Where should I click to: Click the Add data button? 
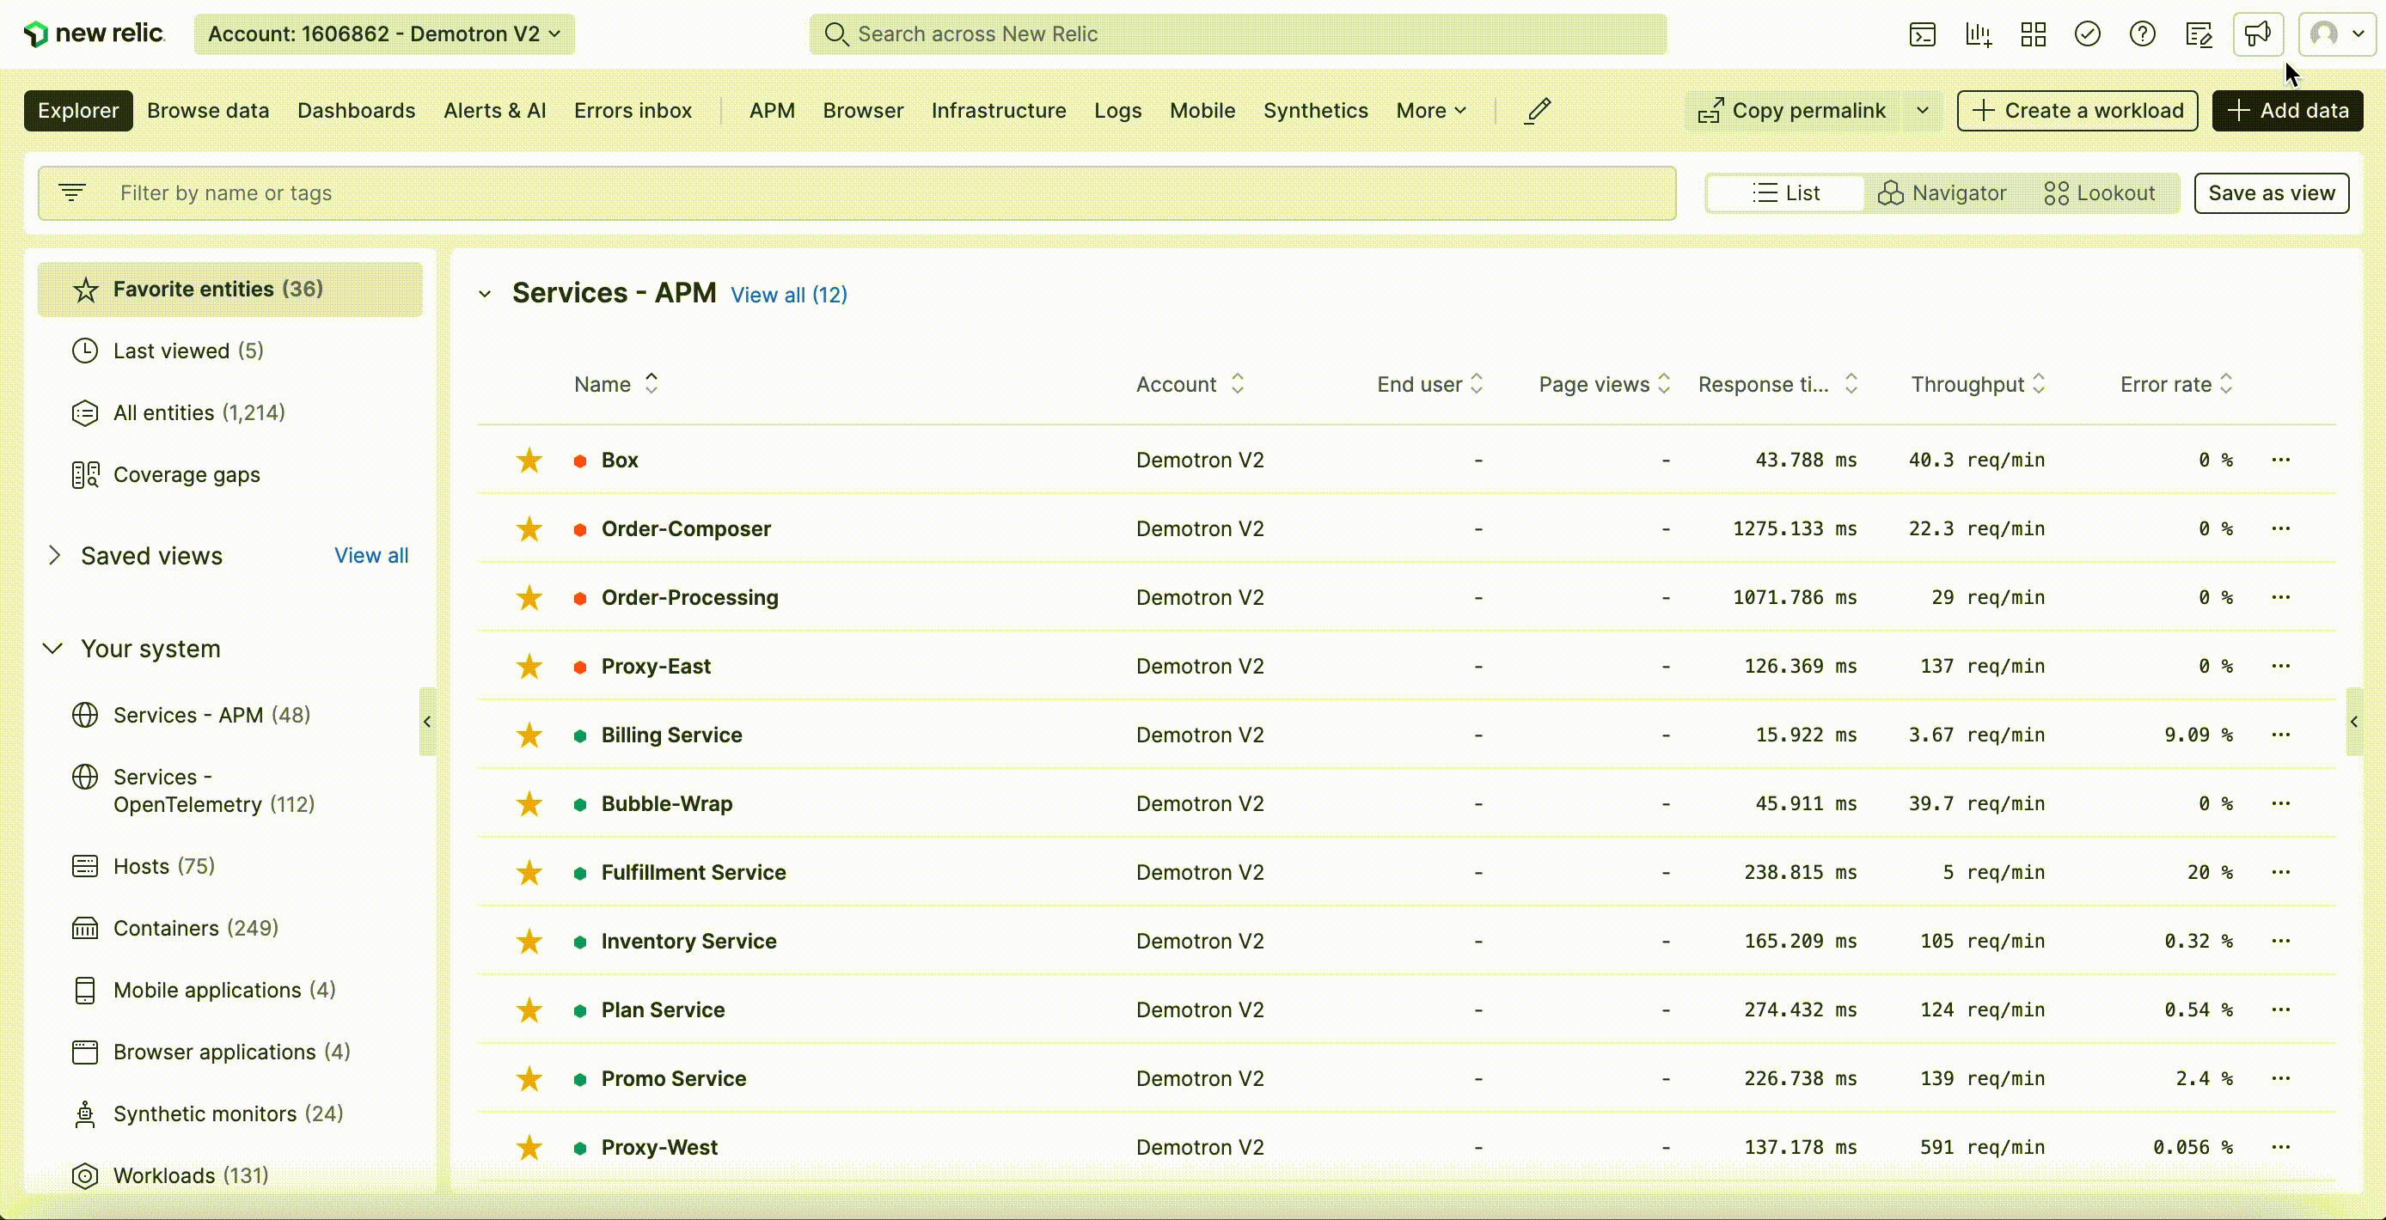[2288, 109]
